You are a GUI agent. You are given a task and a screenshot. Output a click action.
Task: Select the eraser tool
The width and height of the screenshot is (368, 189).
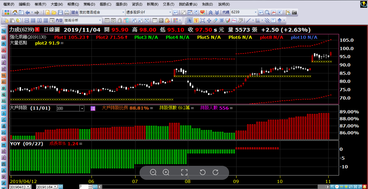click(x=215, y=20)
